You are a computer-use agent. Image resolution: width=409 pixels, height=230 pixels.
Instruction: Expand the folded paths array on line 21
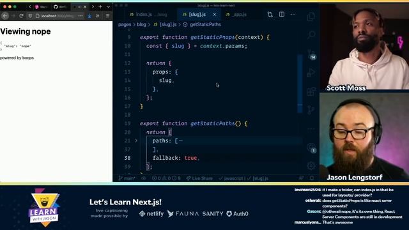click(136, 141)
